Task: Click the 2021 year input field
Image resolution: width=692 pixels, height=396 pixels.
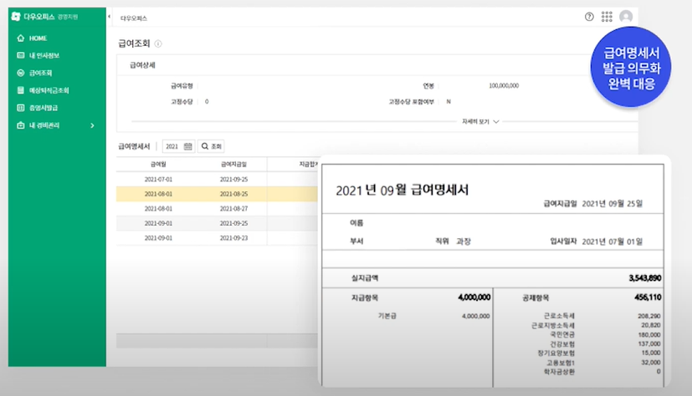Action: [178, 146]
